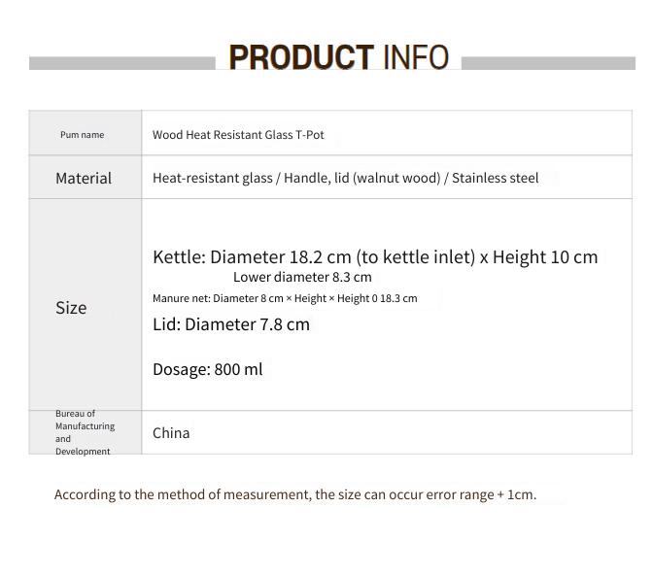Click 'Stainless steel' in material row
The height and width of the screenshot is (575, 653).
pos(496,178)
